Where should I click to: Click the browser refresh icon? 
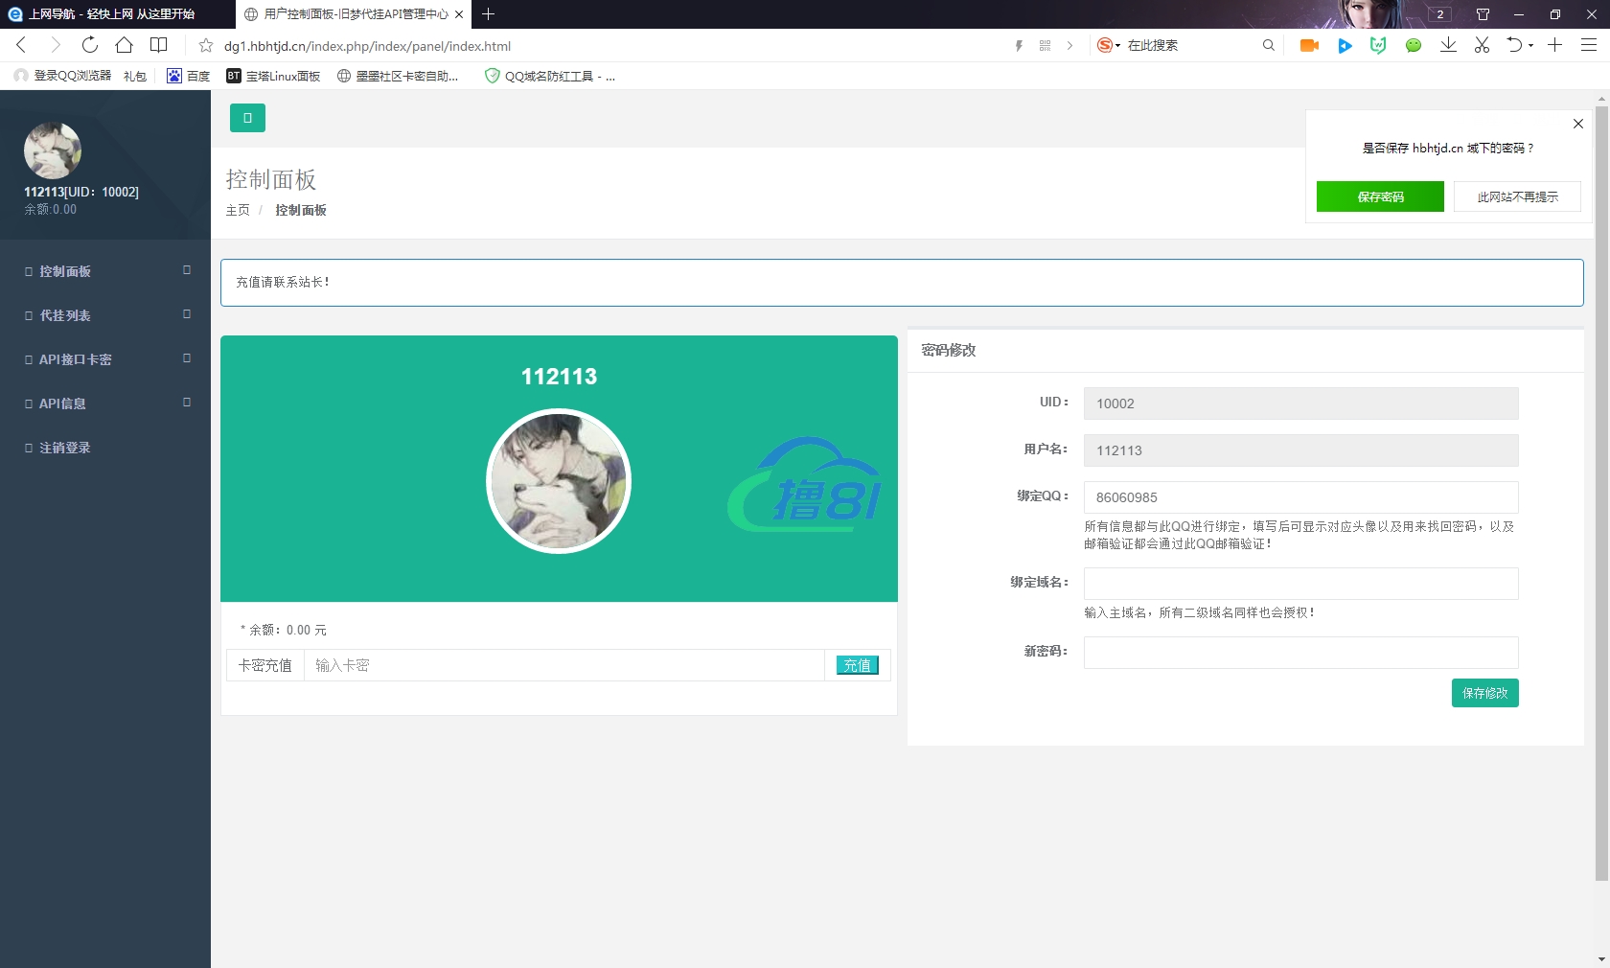click(89, 45)
